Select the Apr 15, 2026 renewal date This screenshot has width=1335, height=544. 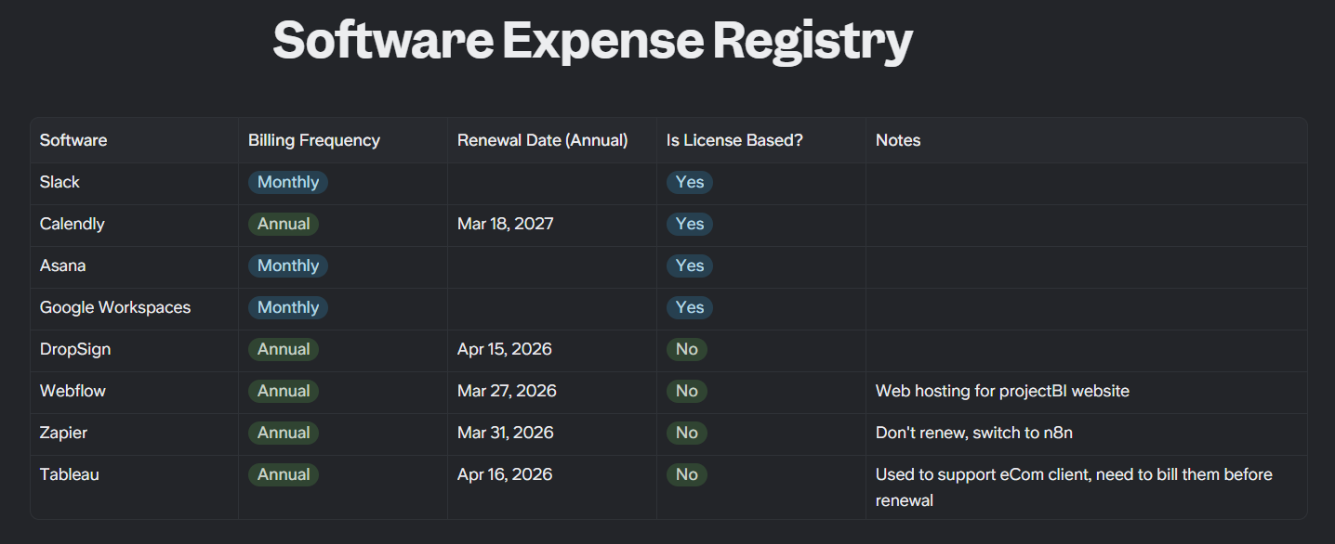(505, 349)
